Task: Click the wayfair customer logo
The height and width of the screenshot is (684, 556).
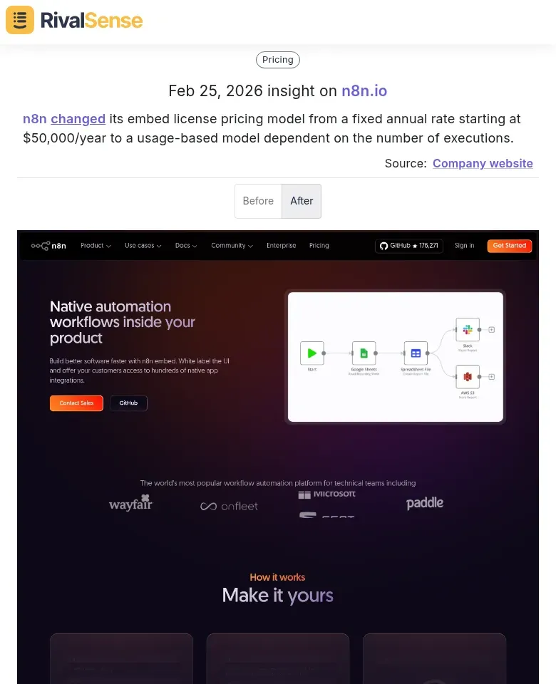Action: [x=130, y=504]
